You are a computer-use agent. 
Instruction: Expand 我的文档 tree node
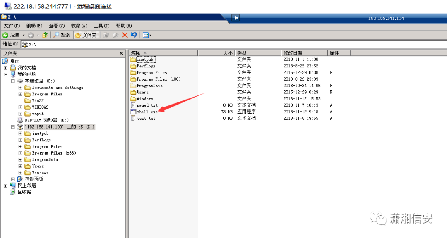[x=5, y=68]
